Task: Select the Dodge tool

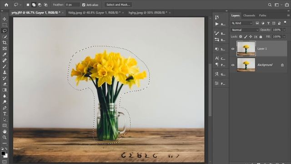Action: [5, 102]
